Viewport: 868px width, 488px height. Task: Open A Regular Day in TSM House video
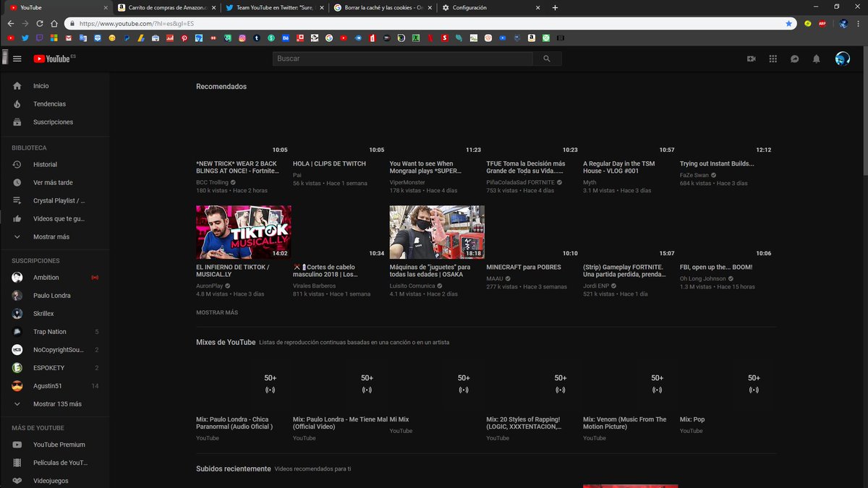619,168
